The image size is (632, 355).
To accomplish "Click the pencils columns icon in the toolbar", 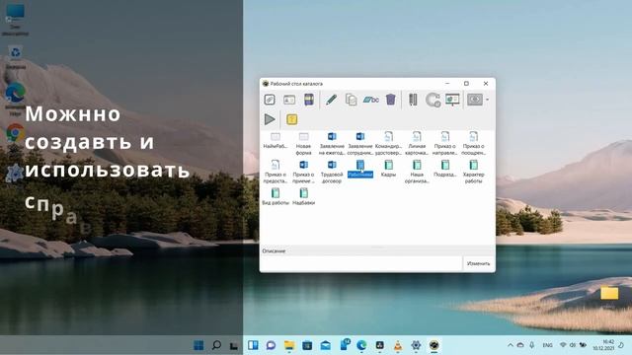I will point(413,100).
